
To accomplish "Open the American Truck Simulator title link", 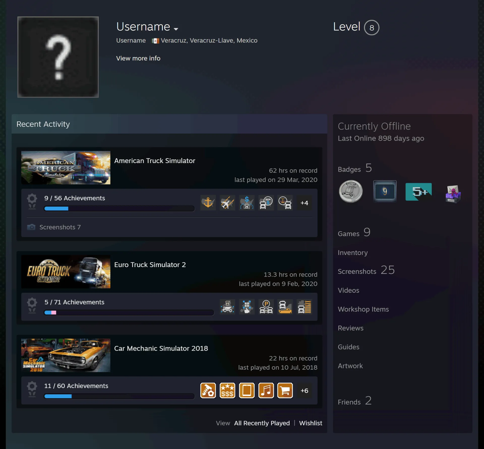I will [x=155, y=161].
